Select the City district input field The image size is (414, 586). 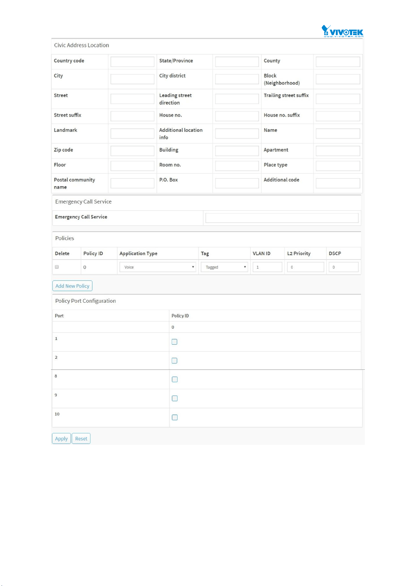[237, 79]
